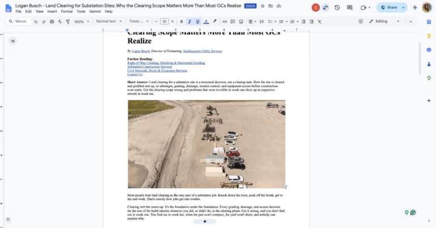This screenshot has width=436, height=228.
Task: Click the Redo arrow in toolbar
Action: pos(44,21)
